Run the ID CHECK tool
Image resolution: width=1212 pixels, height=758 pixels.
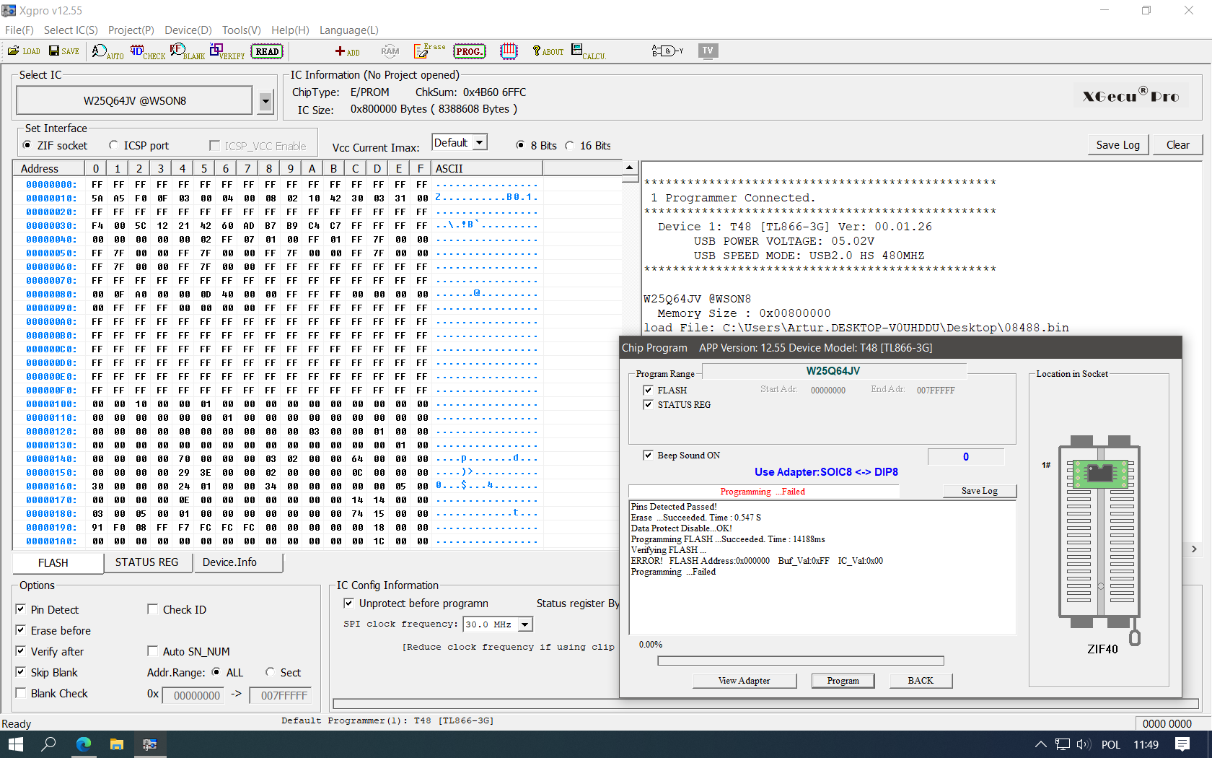pyautogui.click(x=147, y=52)
